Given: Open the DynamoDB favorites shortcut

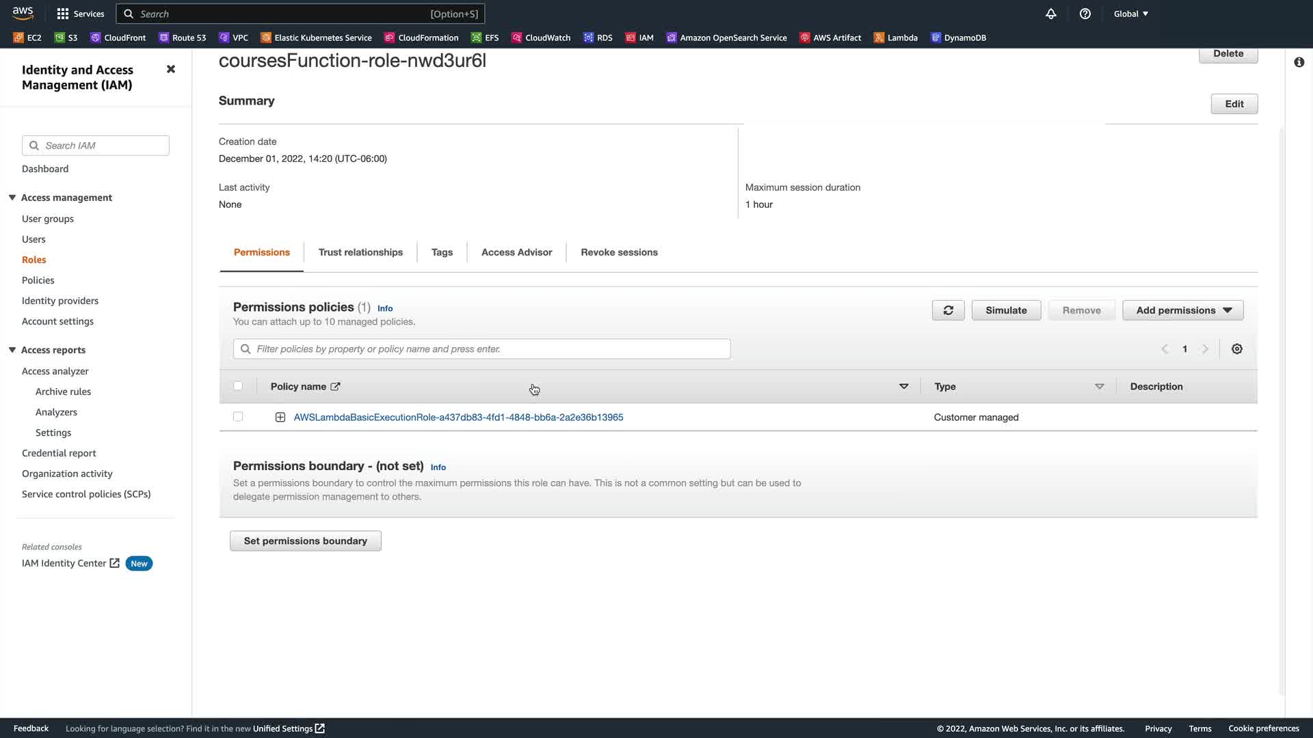Looking at the screenshot, I should 958,38.
